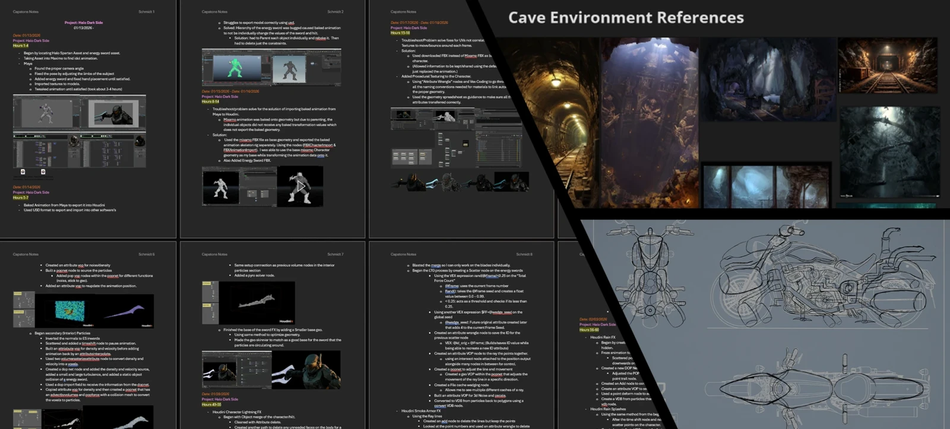Open the green character Maya screenshot on page Schmidt 2
950x429 pixels.
[271, 68]
